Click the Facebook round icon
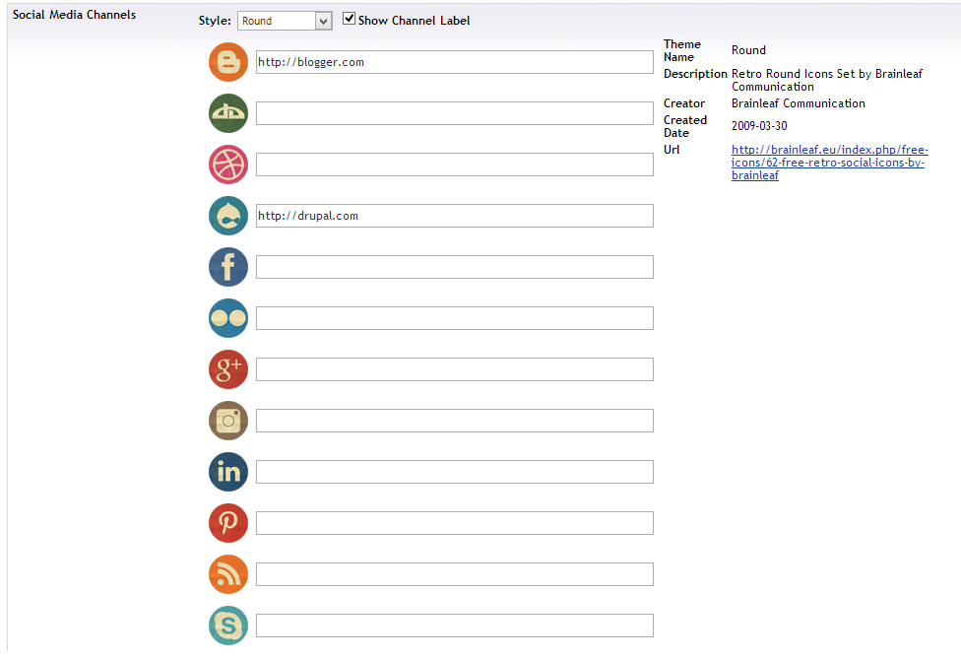 (228, 267)
